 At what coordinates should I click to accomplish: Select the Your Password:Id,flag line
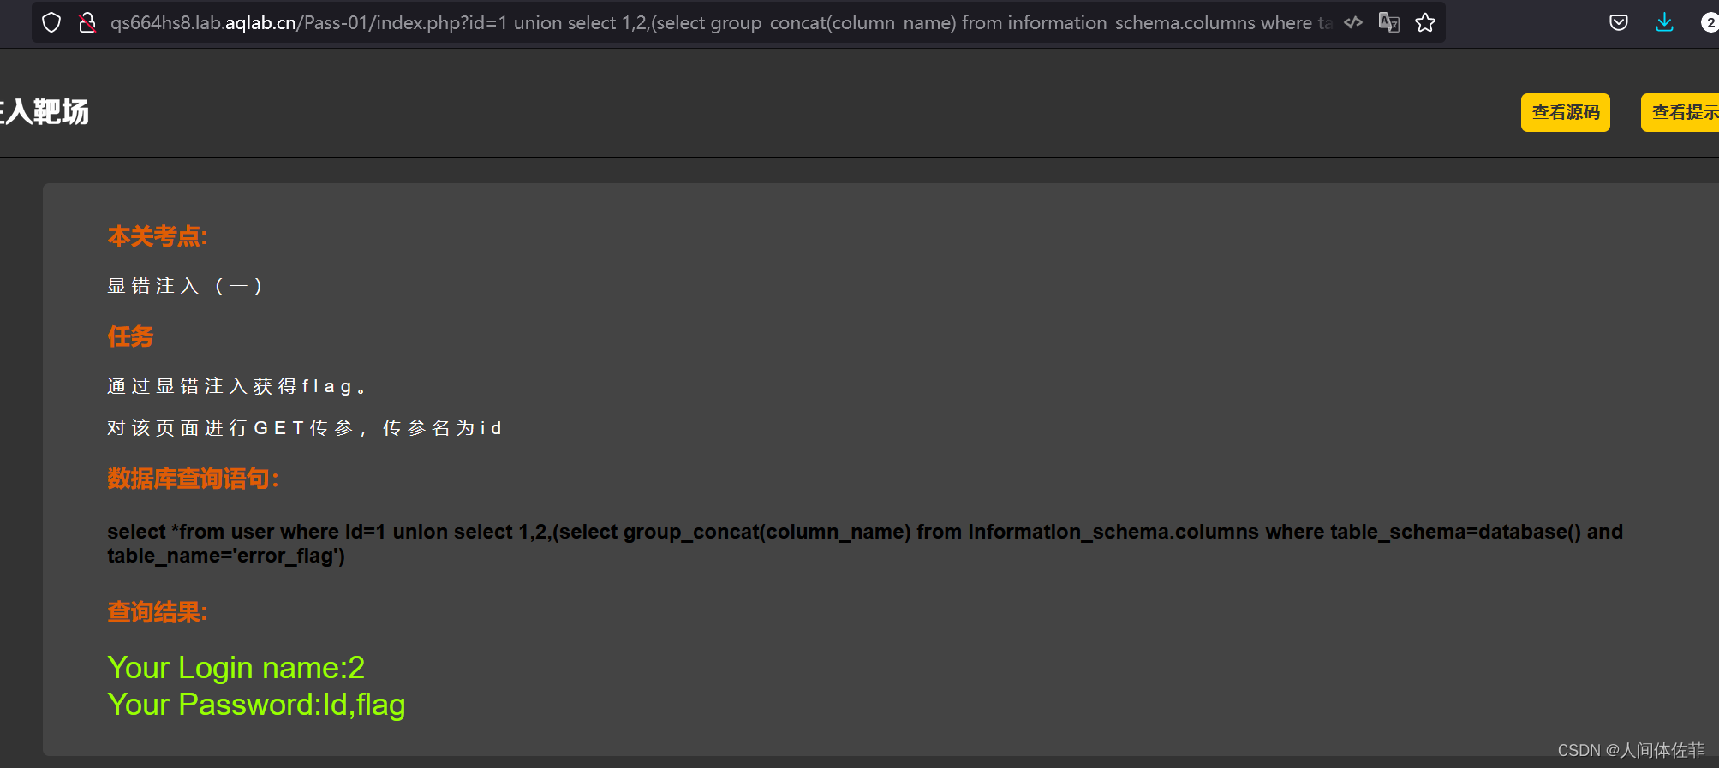pyautogui.click(x=256, y=705)
